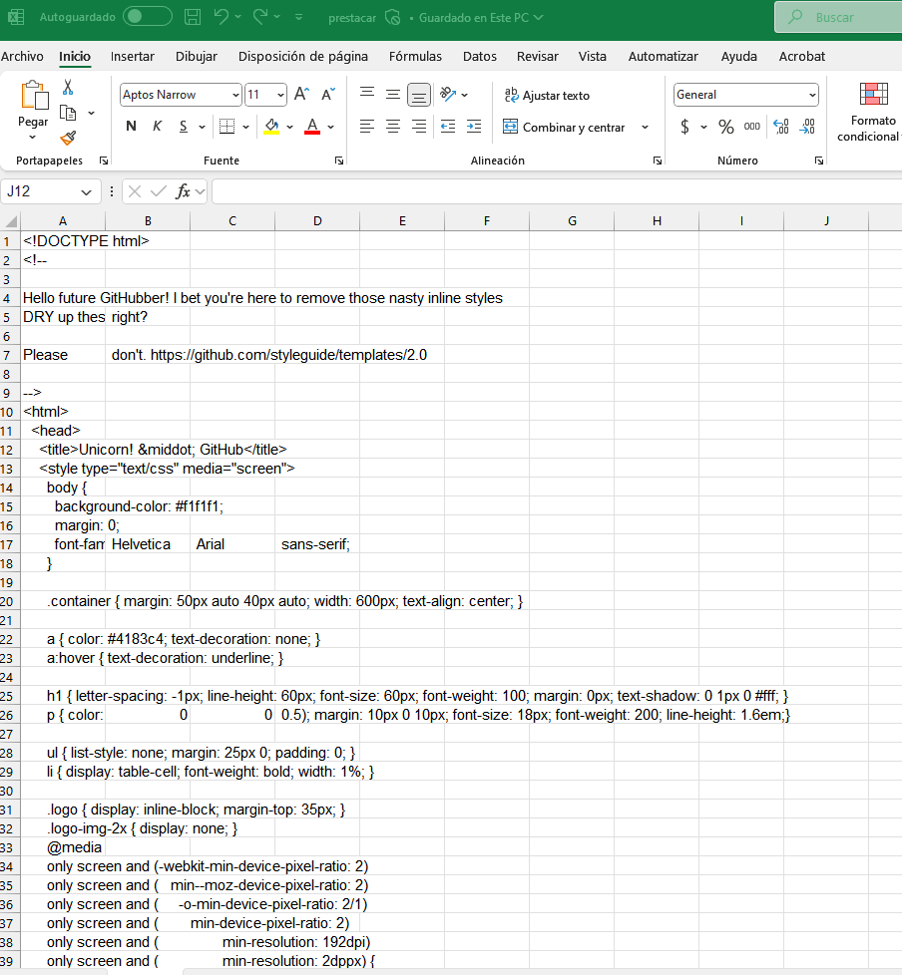The height and width of the screenshot is (975, 902).
Task: Switch to the Dibujar tab
Action: click(197, 57)
